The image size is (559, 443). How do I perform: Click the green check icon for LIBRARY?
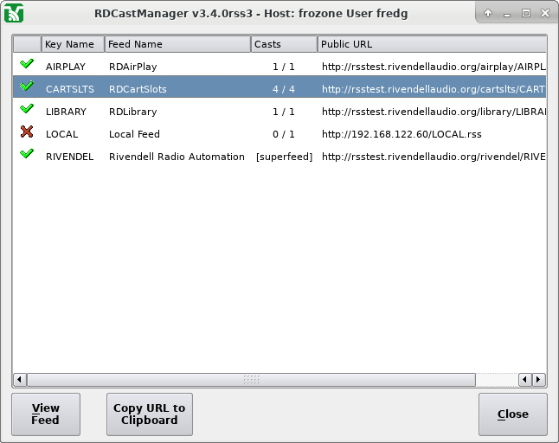27,109
